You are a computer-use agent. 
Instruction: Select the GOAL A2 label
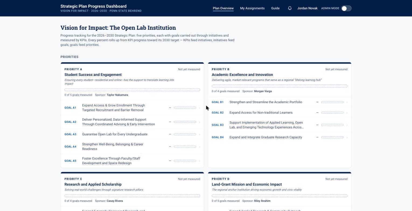[70, 122]
